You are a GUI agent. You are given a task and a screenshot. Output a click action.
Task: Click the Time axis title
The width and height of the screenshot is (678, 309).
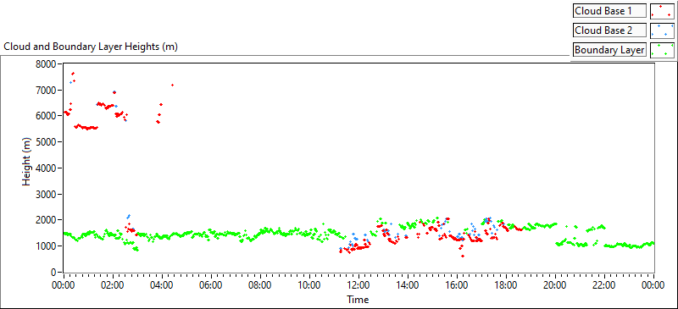click(x=358, y=299)
